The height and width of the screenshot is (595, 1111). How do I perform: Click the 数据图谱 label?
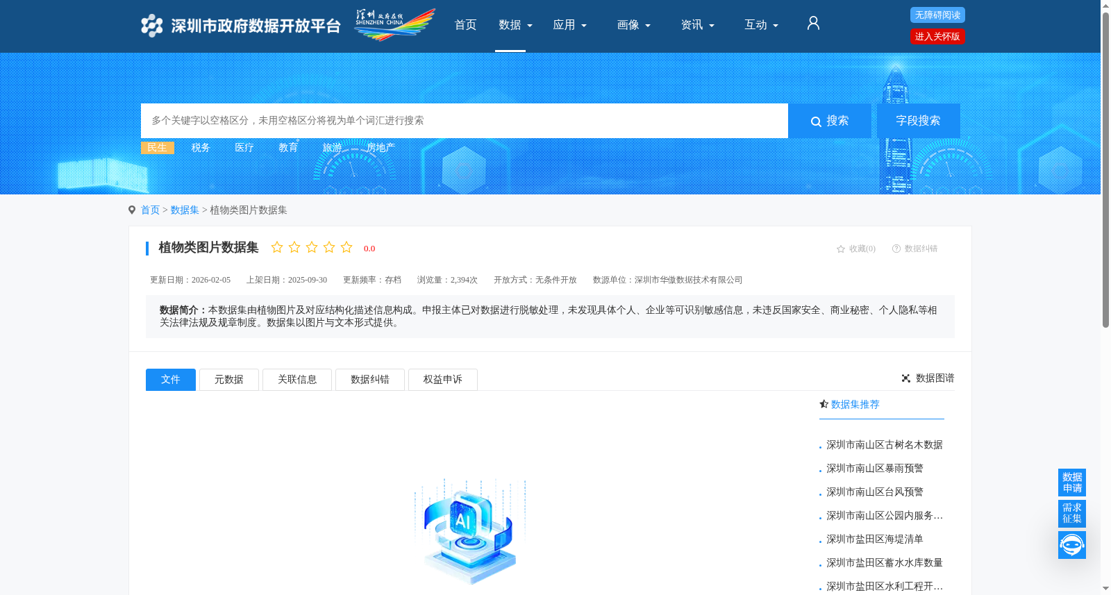pos(935,378)
